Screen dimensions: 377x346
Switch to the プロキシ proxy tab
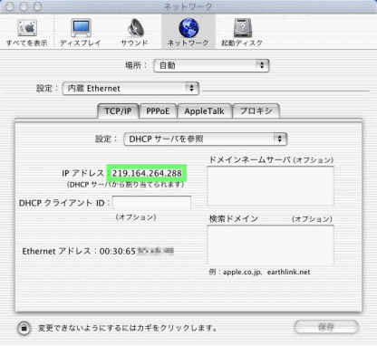256,111
